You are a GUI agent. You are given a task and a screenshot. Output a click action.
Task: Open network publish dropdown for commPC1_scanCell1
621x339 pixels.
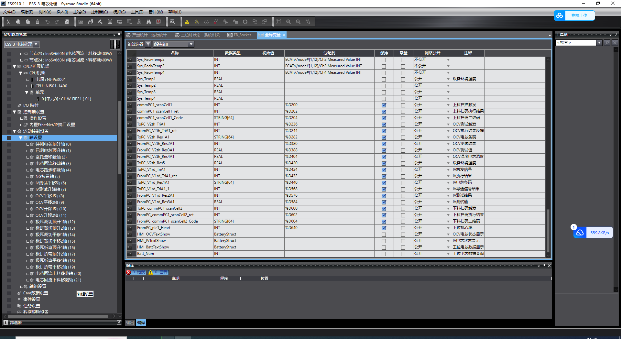[448, 105]
